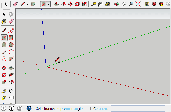
Task: Toggle the Instructor help question mark icon
Action: click(29, 108)
